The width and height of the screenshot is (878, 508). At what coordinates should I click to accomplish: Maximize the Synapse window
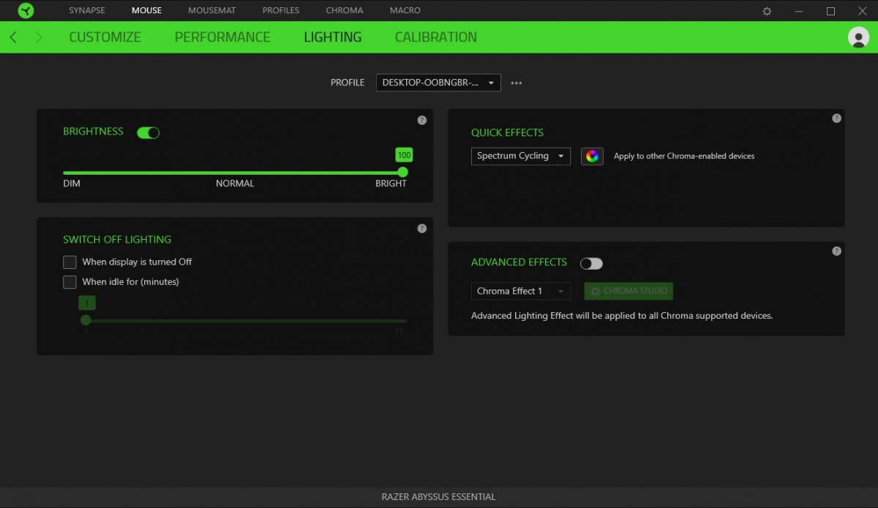point(830,11)
